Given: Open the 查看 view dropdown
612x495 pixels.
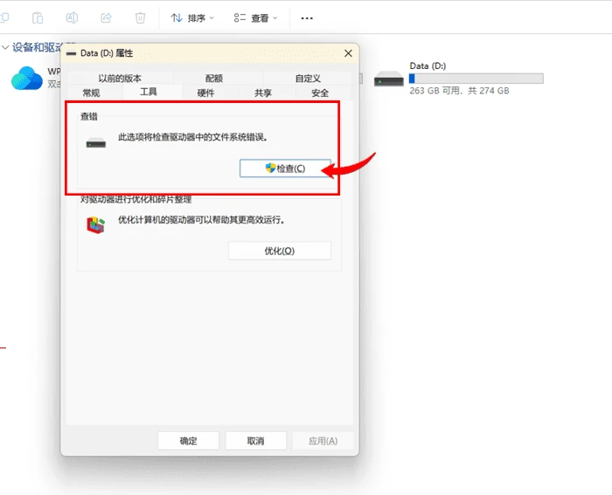Looking at the screenshot, I should coord(255,18).
